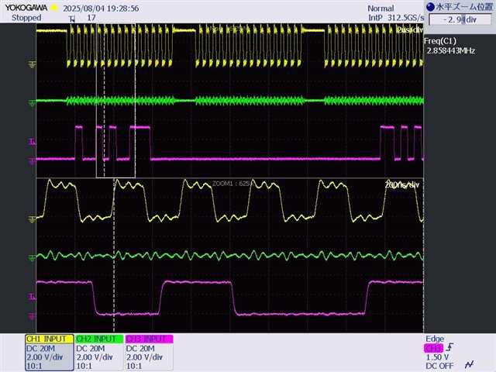The width and height of the screenshot is (496, 372).
Task: Click the white zoom box in the main waveform
Action: tap(115, 101)
